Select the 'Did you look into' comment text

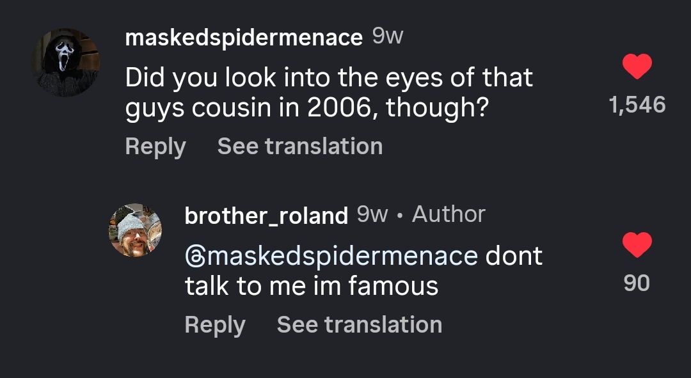(x=329, y=78)
